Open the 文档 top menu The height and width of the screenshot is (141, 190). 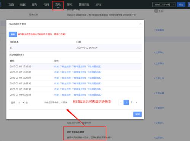(x=98, y=5)
